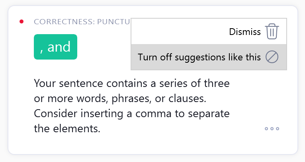Click the crossed-circle icon for turning off suggestions
The height and width of the screenshot is (162, 305).
click(272, 57)
